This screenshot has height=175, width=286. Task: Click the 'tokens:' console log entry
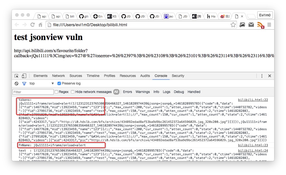tap(25, 100)
